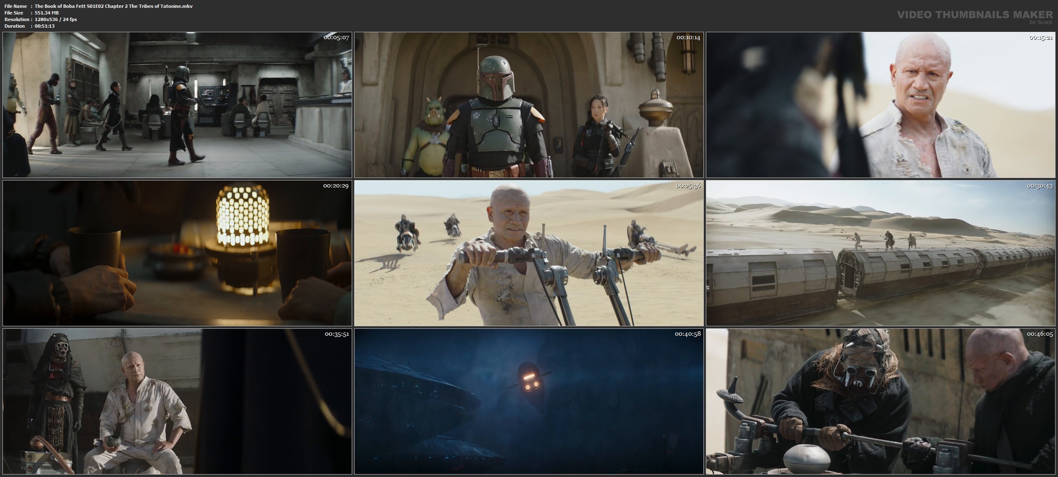Viewport: 1058px width, 477px height.
Task: Click the 'by Scorp' credit text
Action: (1041, 22)
